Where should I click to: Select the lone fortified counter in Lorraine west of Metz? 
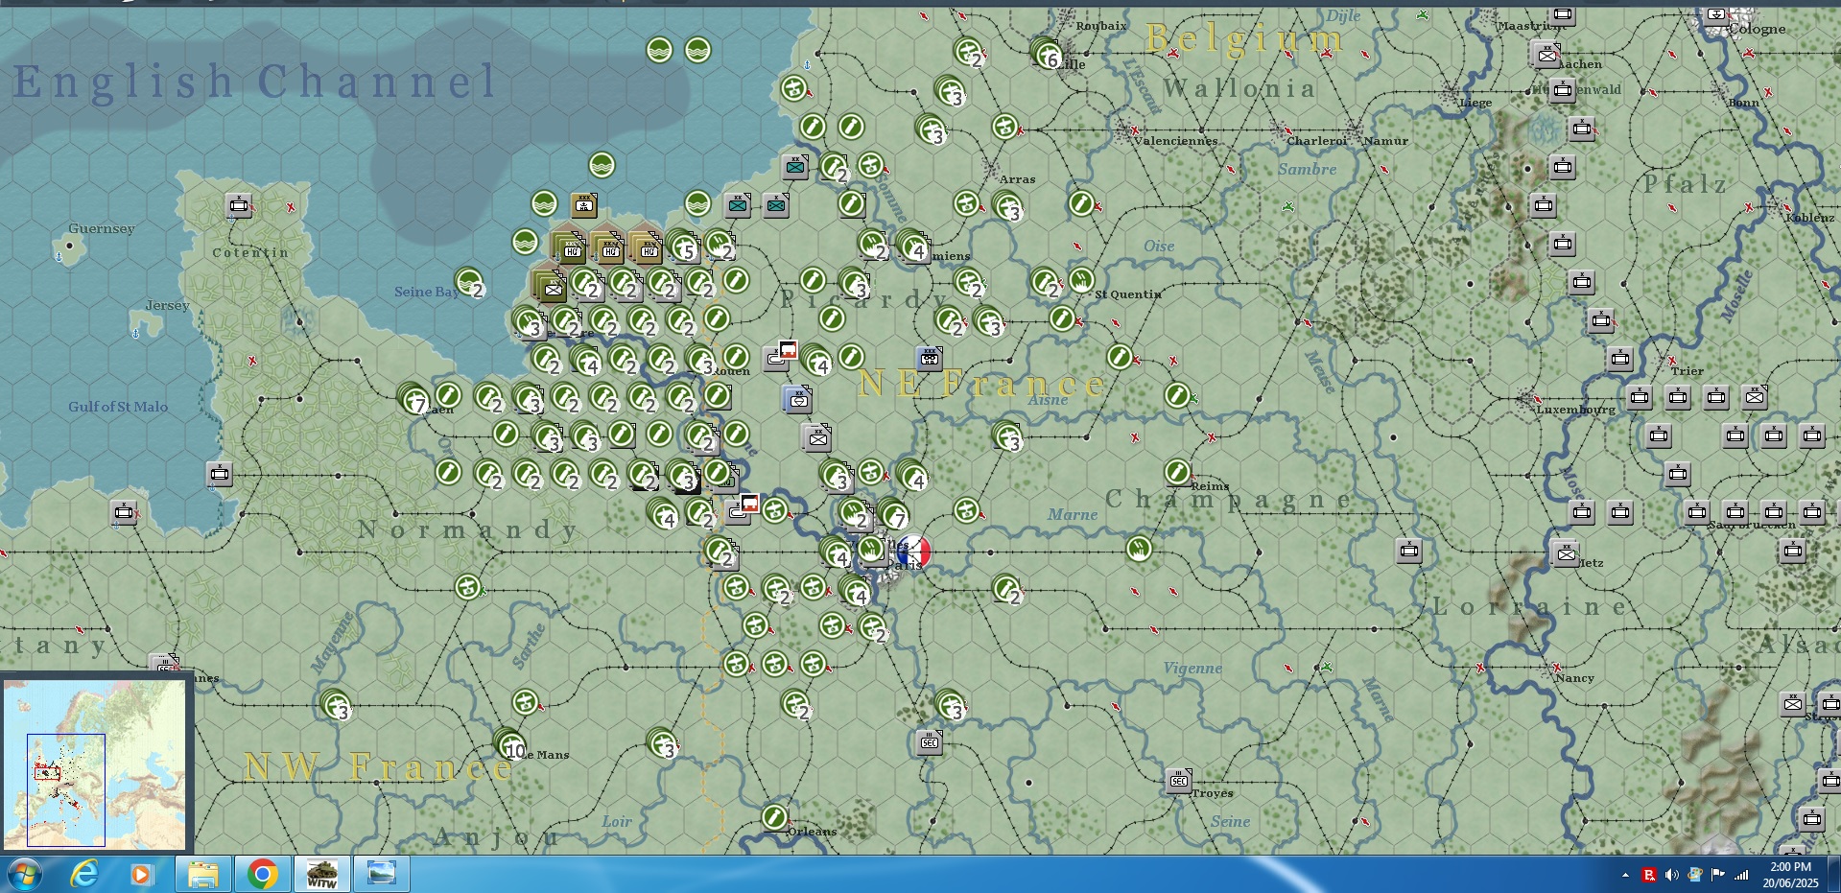point(1409,550)
